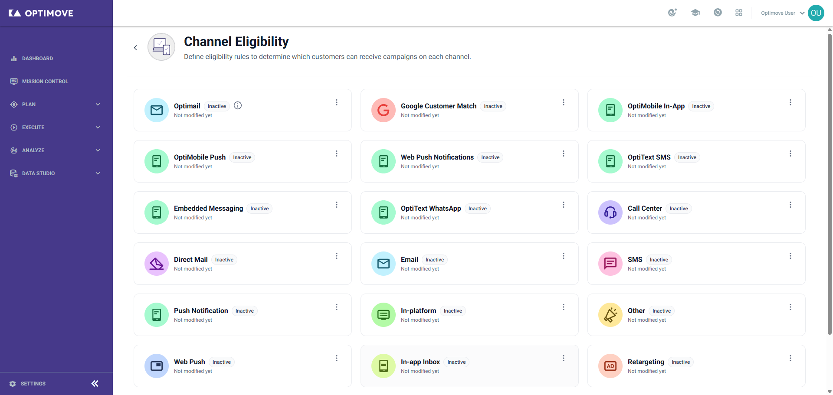Image resolution: width=833 pixels, height=395 pixels.
Task: Click the Direct Mail channel icon
Action: coord(157,264)
